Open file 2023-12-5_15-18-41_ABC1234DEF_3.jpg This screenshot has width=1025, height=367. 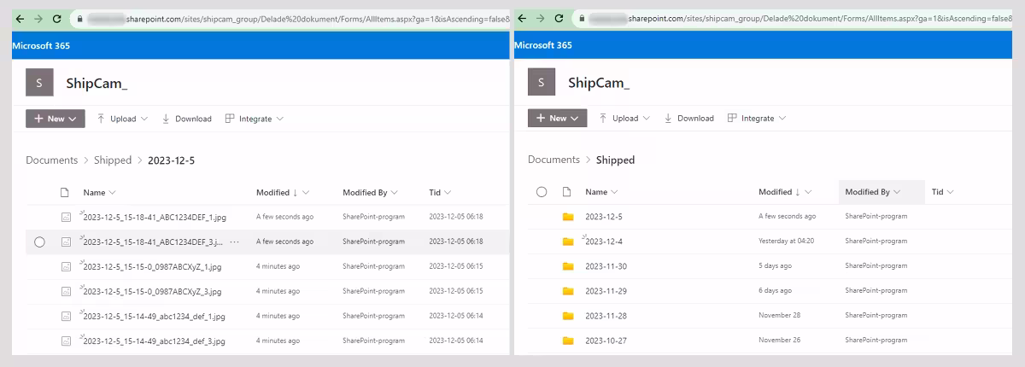tap(154, 242)
